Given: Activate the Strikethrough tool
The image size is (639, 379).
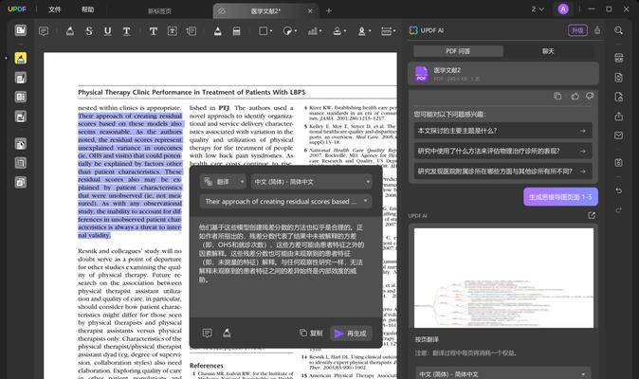Looking at the screenshot, I should click(89, 31).
